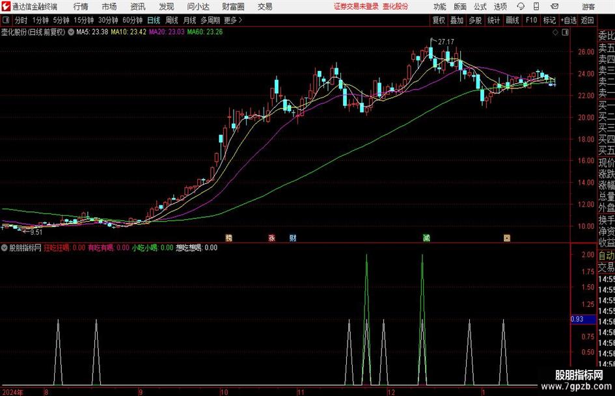Open the 功能 menu
This screenshot has width=615, height=396.
[x=440, y=7]
